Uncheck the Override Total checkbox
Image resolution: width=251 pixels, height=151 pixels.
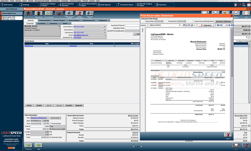click(x=50, y=138)
